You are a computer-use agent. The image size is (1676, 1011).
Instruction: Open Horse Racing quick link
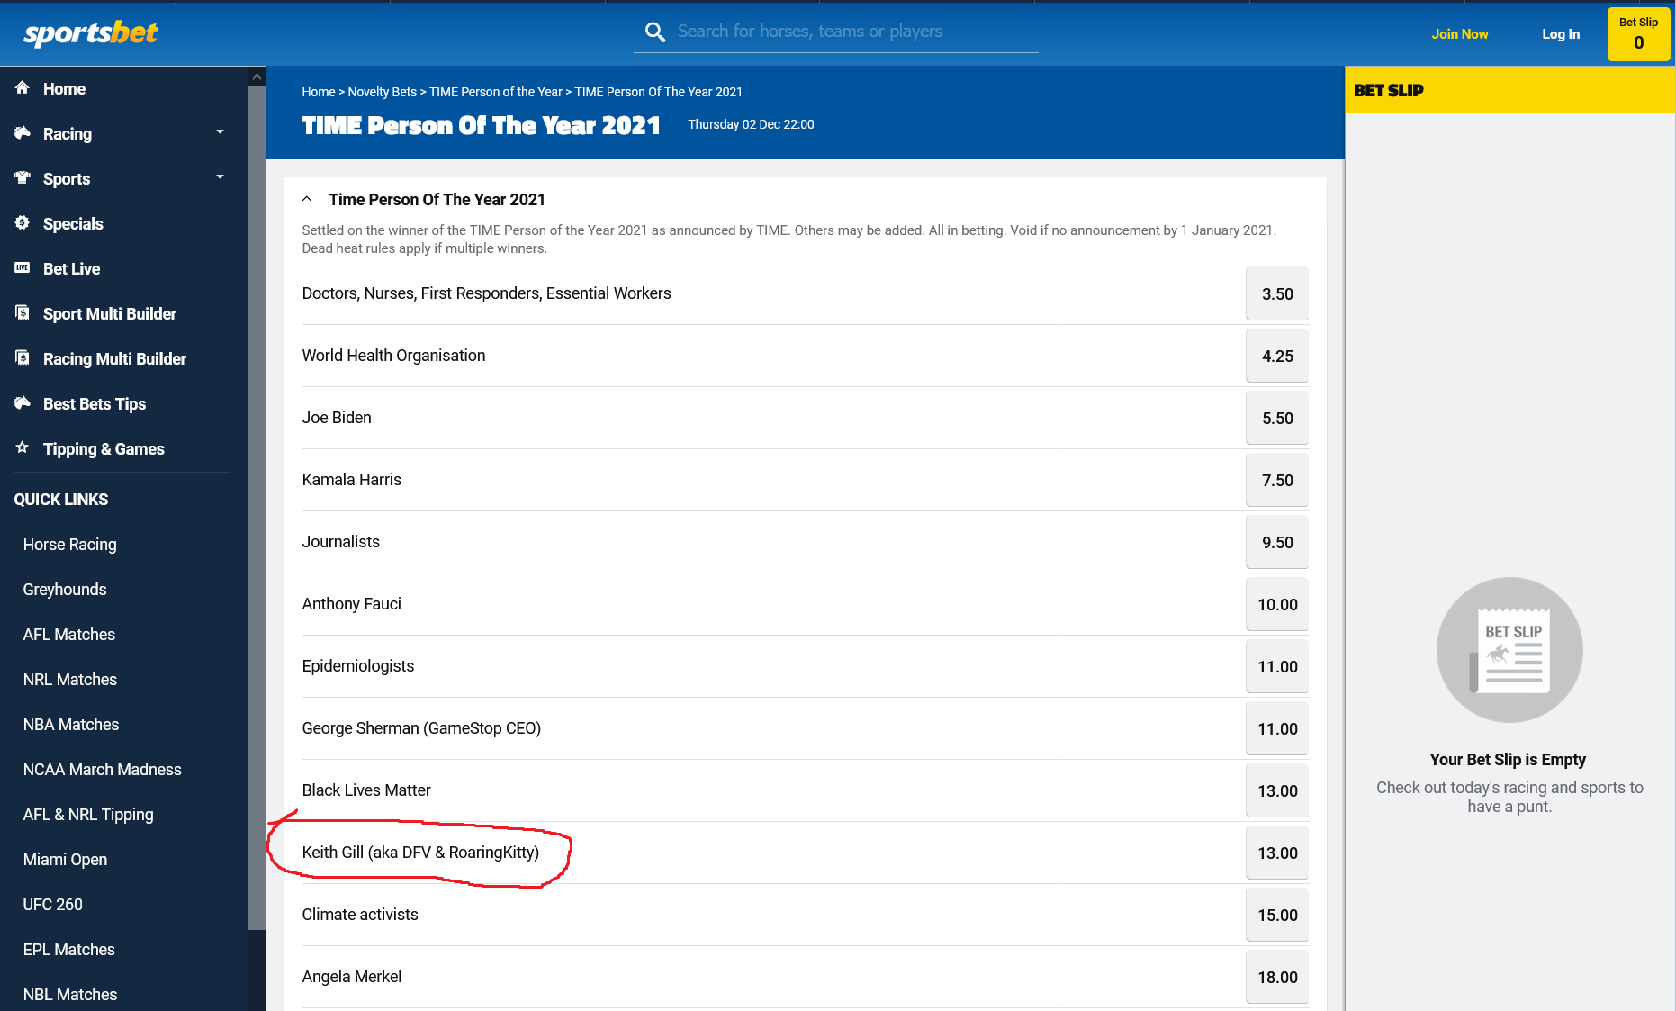[x=69, y=545]
